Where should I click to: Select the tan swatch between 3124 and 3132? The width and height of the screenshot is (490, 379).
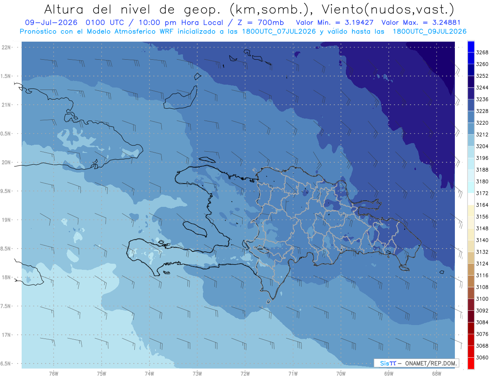[x=471, y=258]
